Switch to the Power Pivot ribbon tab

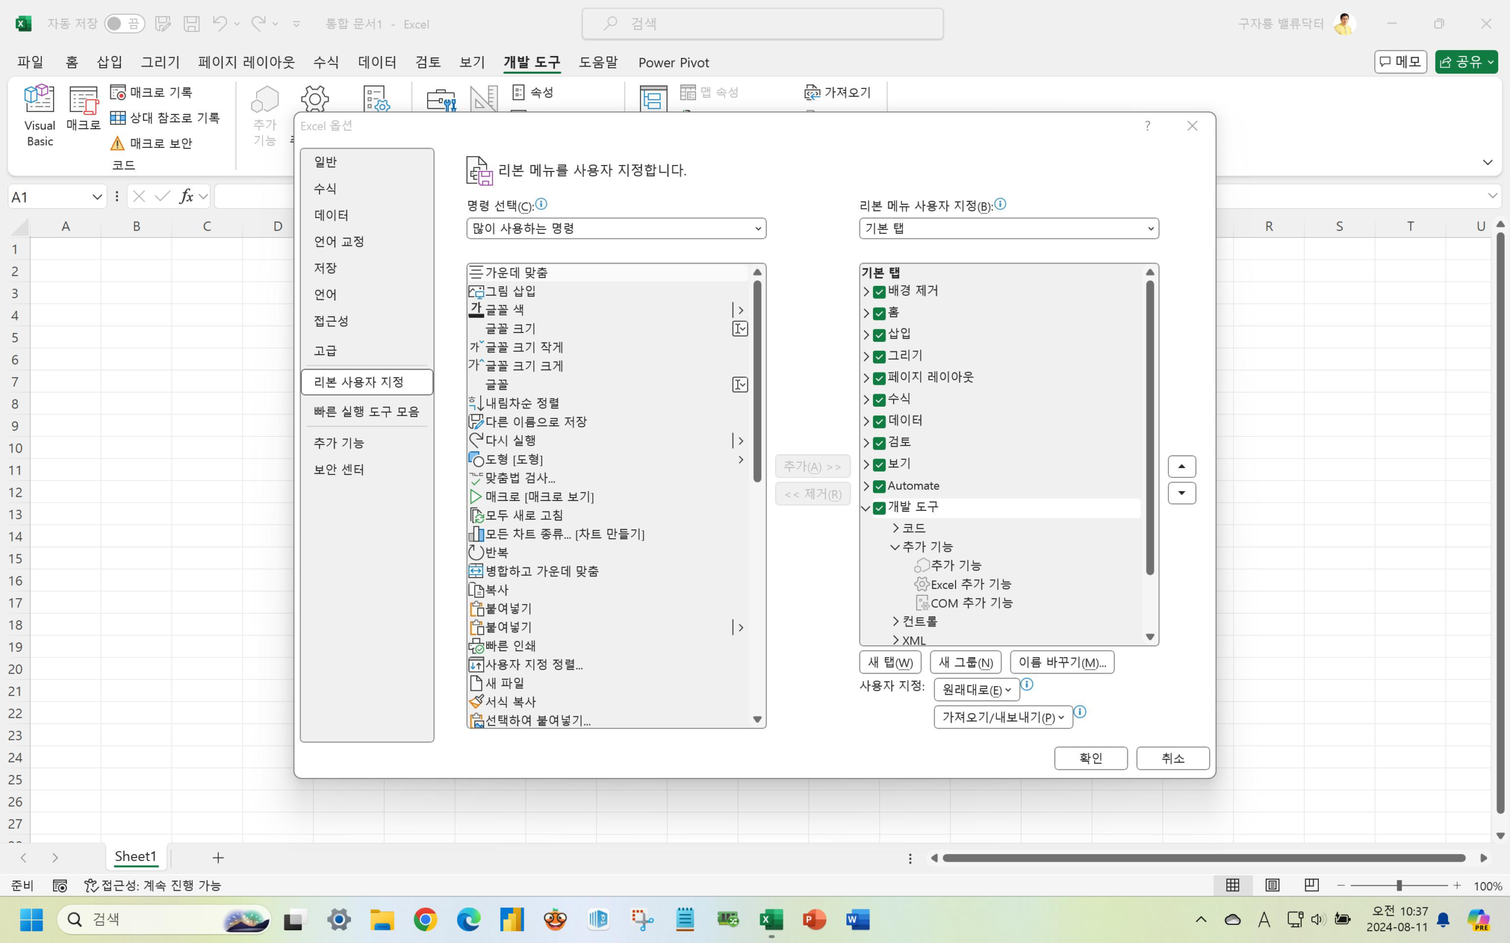point(673,62)
